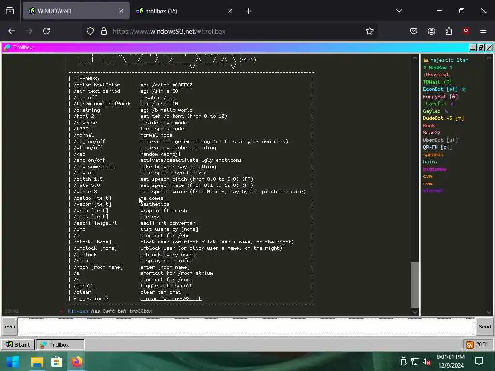
Task: Open the Windows 93 Start menu
Action: pyautogui.click(x=18, y=344)
